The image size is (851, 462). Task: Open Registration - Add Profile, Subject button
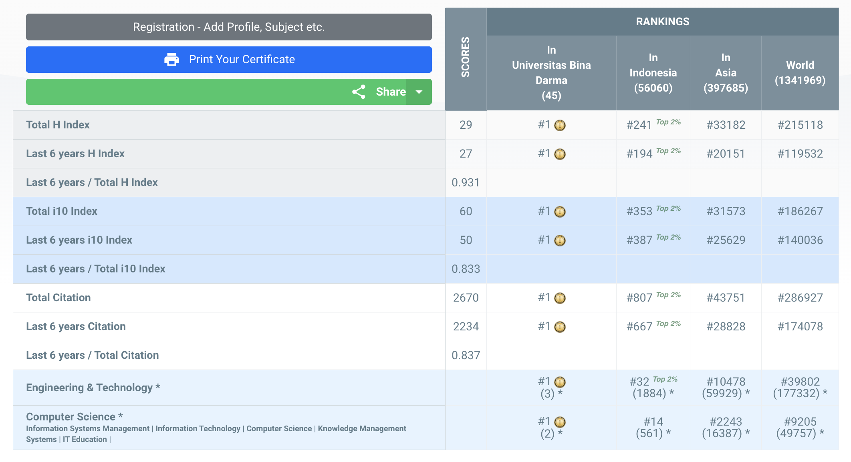tap(229, 27)
